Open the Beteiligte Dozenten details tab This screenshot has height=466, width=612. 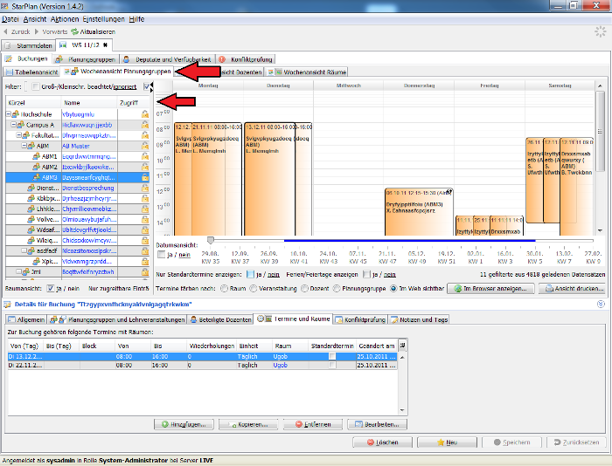coord(220,319)
